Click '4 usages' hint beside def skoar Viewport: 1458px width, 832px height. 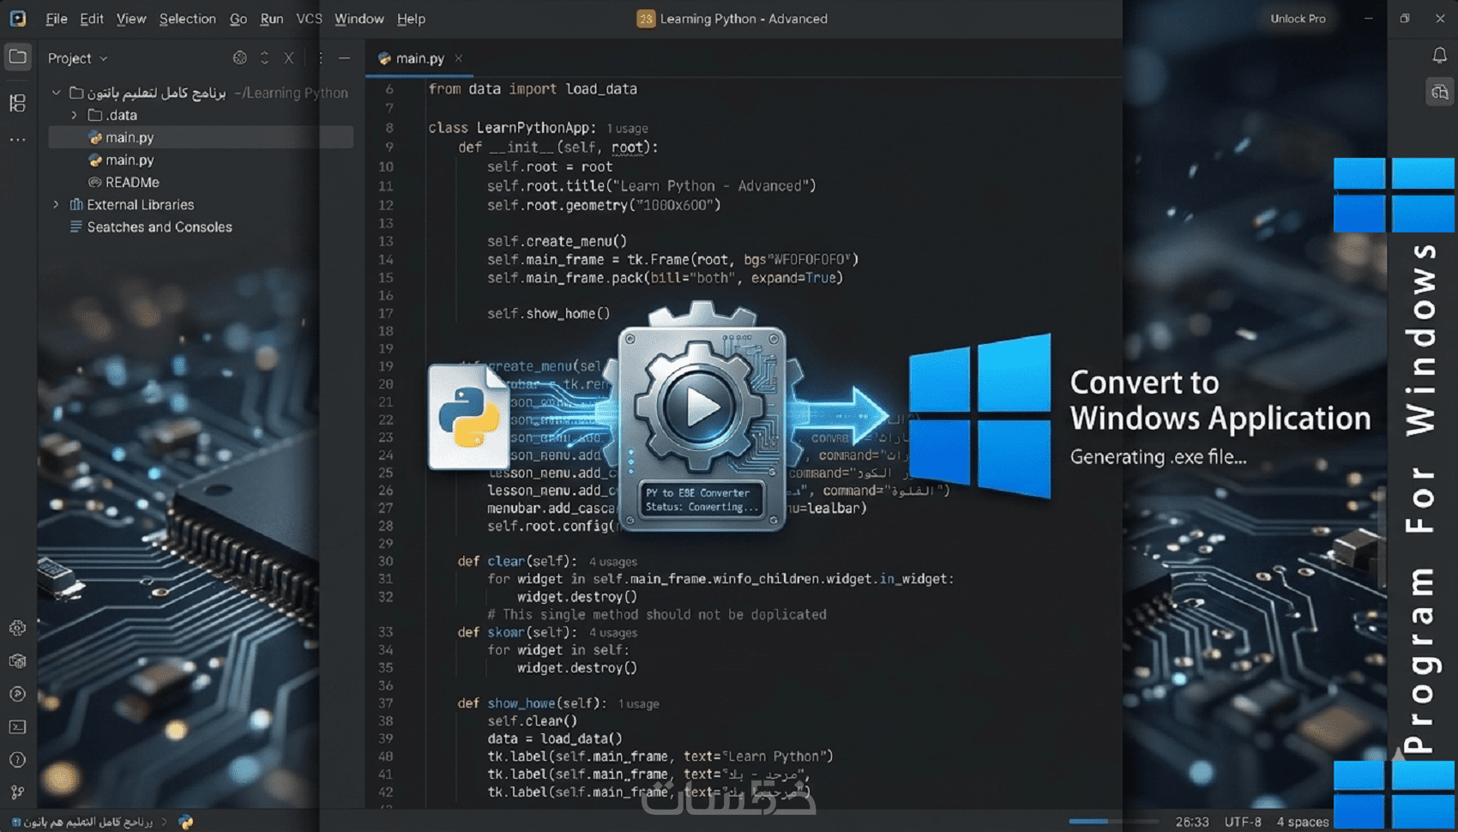(x=612, y=633)
